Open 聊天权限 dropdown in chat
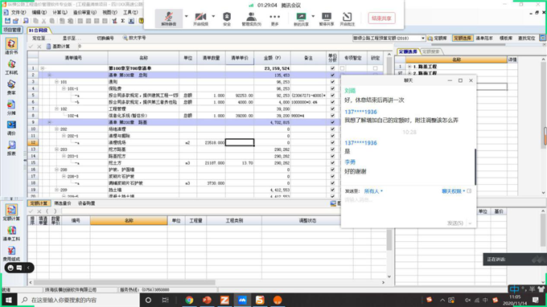 click(453, 191)
